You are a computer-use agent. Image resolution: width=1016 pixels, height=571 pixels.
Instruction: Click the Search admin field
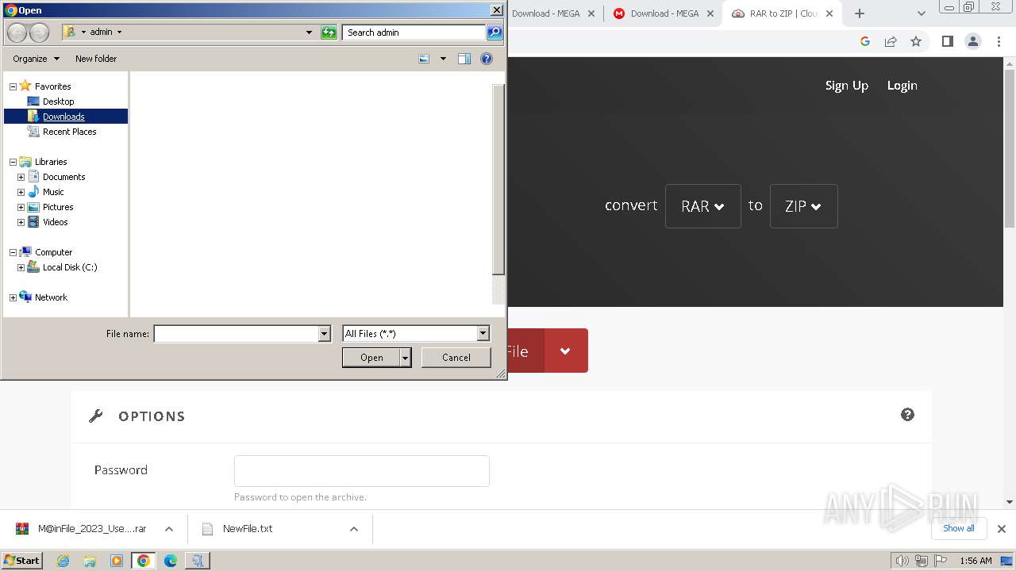coord(414,33)
